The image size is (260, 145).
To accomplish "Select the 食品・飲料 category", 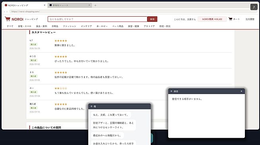I will (41, 26).
